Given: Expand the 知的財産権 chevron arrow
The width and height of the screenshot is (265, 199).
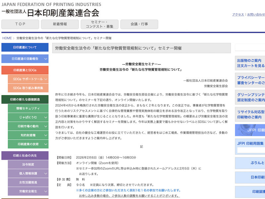Looking at the screenshot, I should point(46,135).
